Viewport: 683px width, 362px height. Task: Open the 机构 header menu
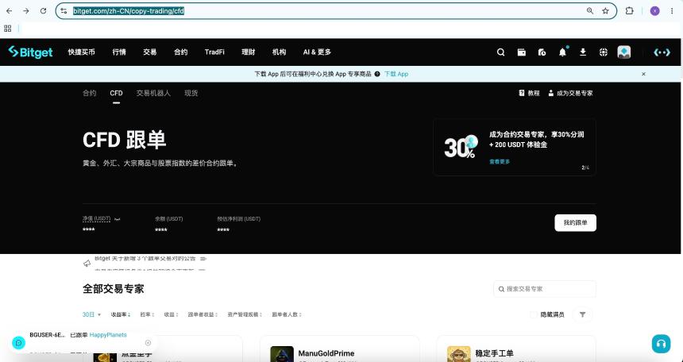coord(280,52)
